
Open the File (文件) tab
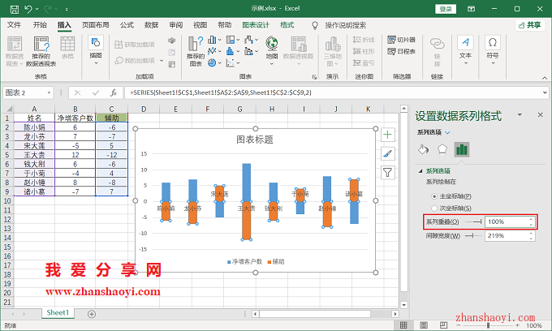tap(14, 25)
